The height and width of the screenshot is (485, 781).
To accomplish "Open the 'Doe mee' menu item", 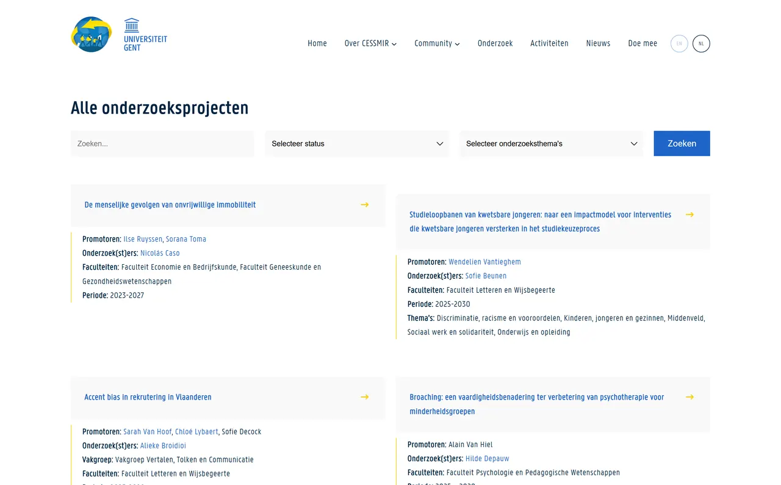I will tap(642, 44).
